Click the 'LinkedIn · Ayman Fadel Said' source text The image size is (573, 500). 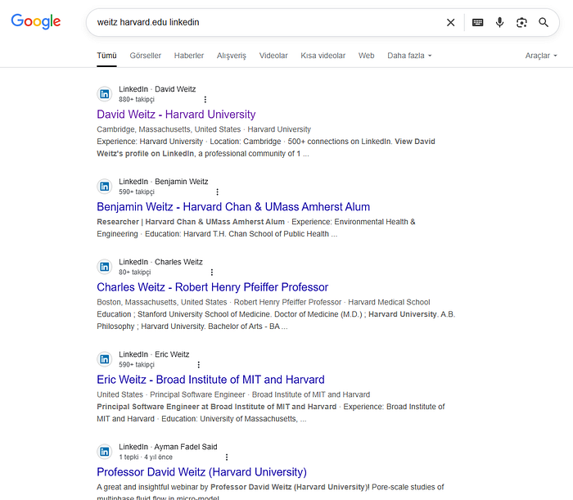click(168, 447)
